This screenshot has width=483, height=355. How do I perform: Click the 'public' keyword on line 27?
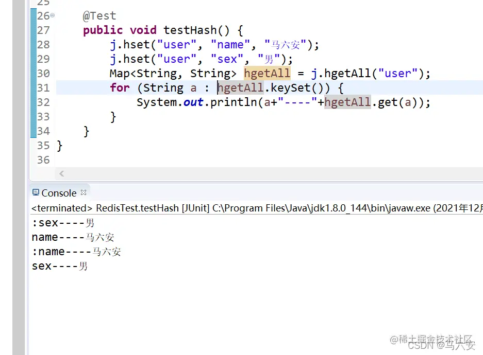[x=103, y=30]
